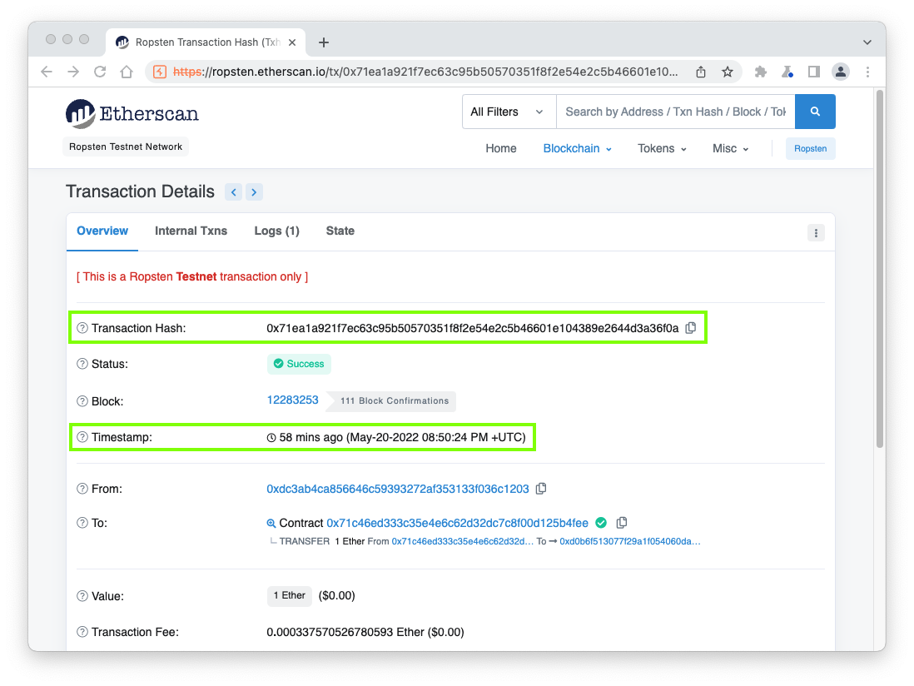Screen dimensions: 914x686
Task: Click the Etherscan logo
Action: point(132,113)
